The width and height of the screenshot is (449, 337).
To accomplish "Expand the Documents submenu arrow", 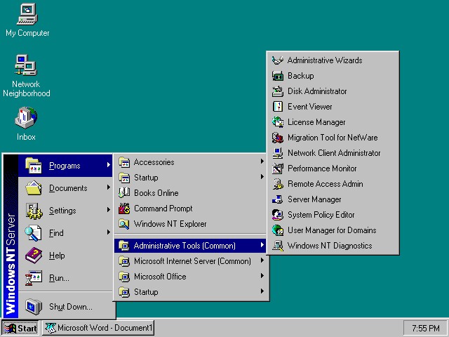I will (109, 187).
